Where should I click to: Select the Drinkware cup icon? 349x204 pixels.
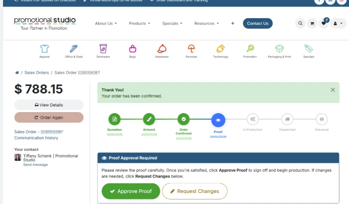point(103,49)
